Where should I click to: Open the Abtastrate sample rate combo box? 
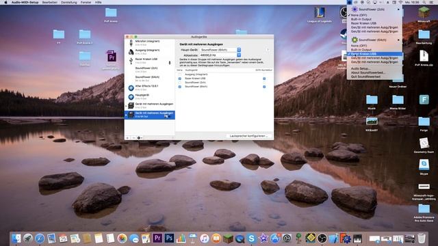[220, 55]
